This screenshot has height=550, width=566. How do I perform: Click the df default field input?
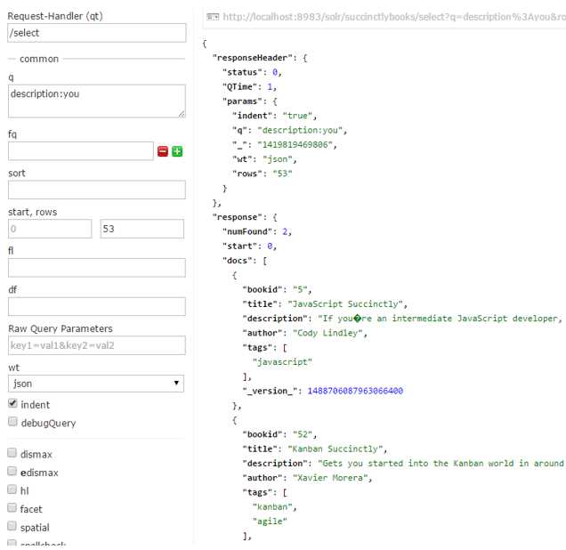(x=97, y=307)
